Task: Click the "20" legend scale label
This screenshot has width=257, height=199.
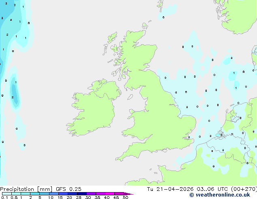Action: [69, 197]
